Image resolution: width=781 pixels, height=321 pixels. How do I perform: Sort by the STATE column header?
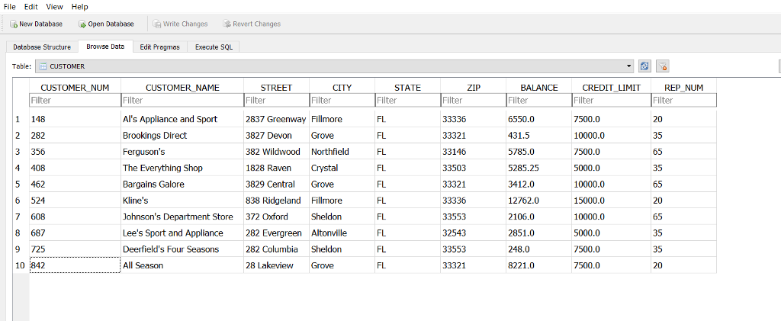click(407, 88)
